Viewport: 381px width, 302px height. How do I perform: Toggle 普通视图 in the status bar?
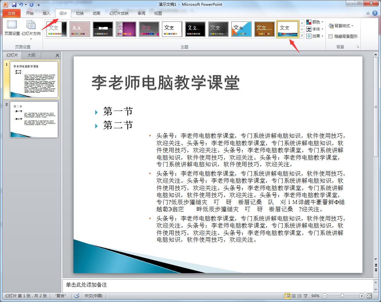click(x=288, y=296)
